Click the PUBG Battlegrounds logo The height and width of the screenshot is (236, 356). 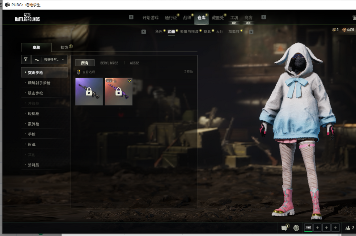tap(27, 17)
